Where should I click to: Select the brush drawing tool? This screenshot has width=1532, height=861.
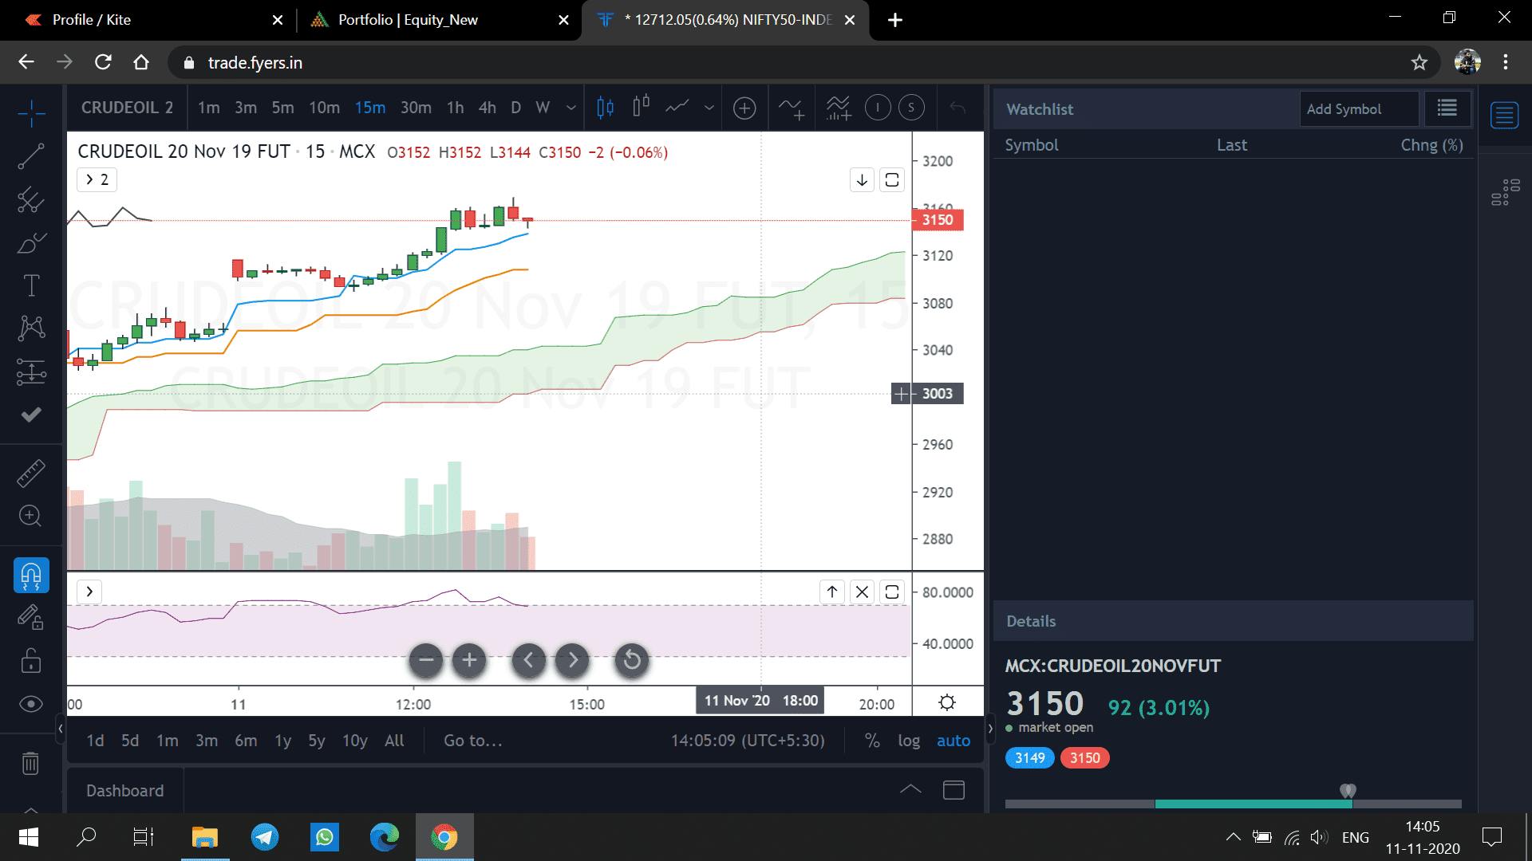pyautogui.click(x=31, y=242)
